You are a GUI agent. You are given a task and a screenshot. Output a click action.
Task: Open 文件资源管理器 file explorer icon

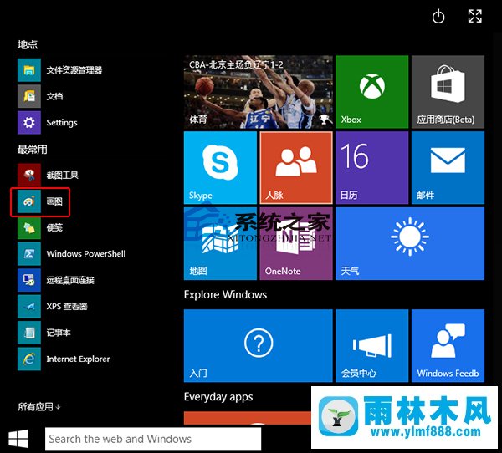[29, 70]
